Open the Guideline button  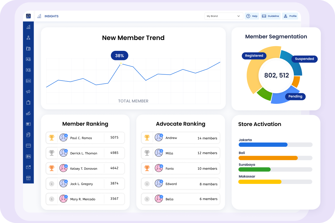(270, 16)
